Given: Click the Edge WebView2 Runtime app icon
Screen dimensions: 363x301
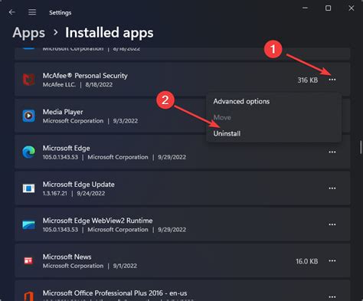Looking at the screenshot, I should (28, 224).
